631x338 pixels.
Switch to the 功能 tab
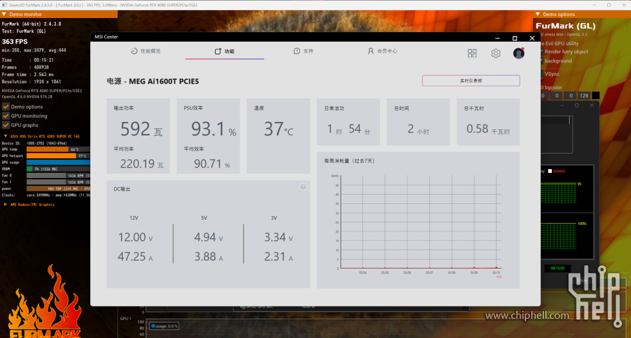point(225,51)
